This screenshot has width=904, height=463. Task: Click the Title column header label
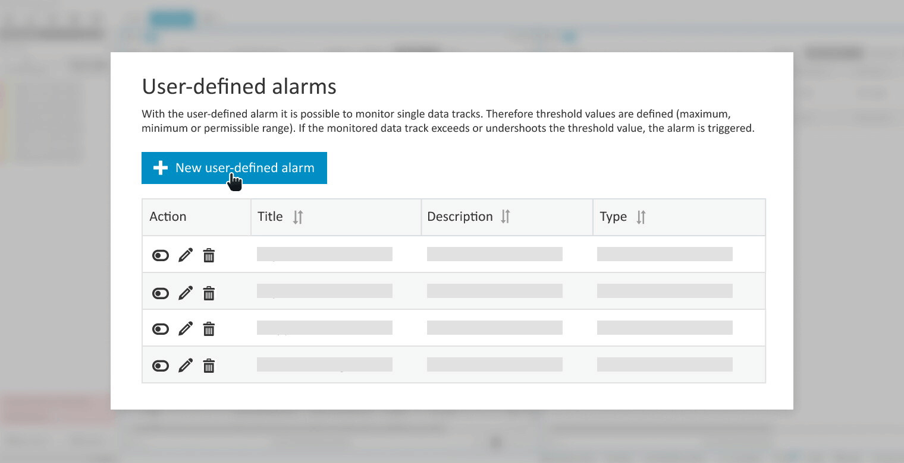coord(271,217)
